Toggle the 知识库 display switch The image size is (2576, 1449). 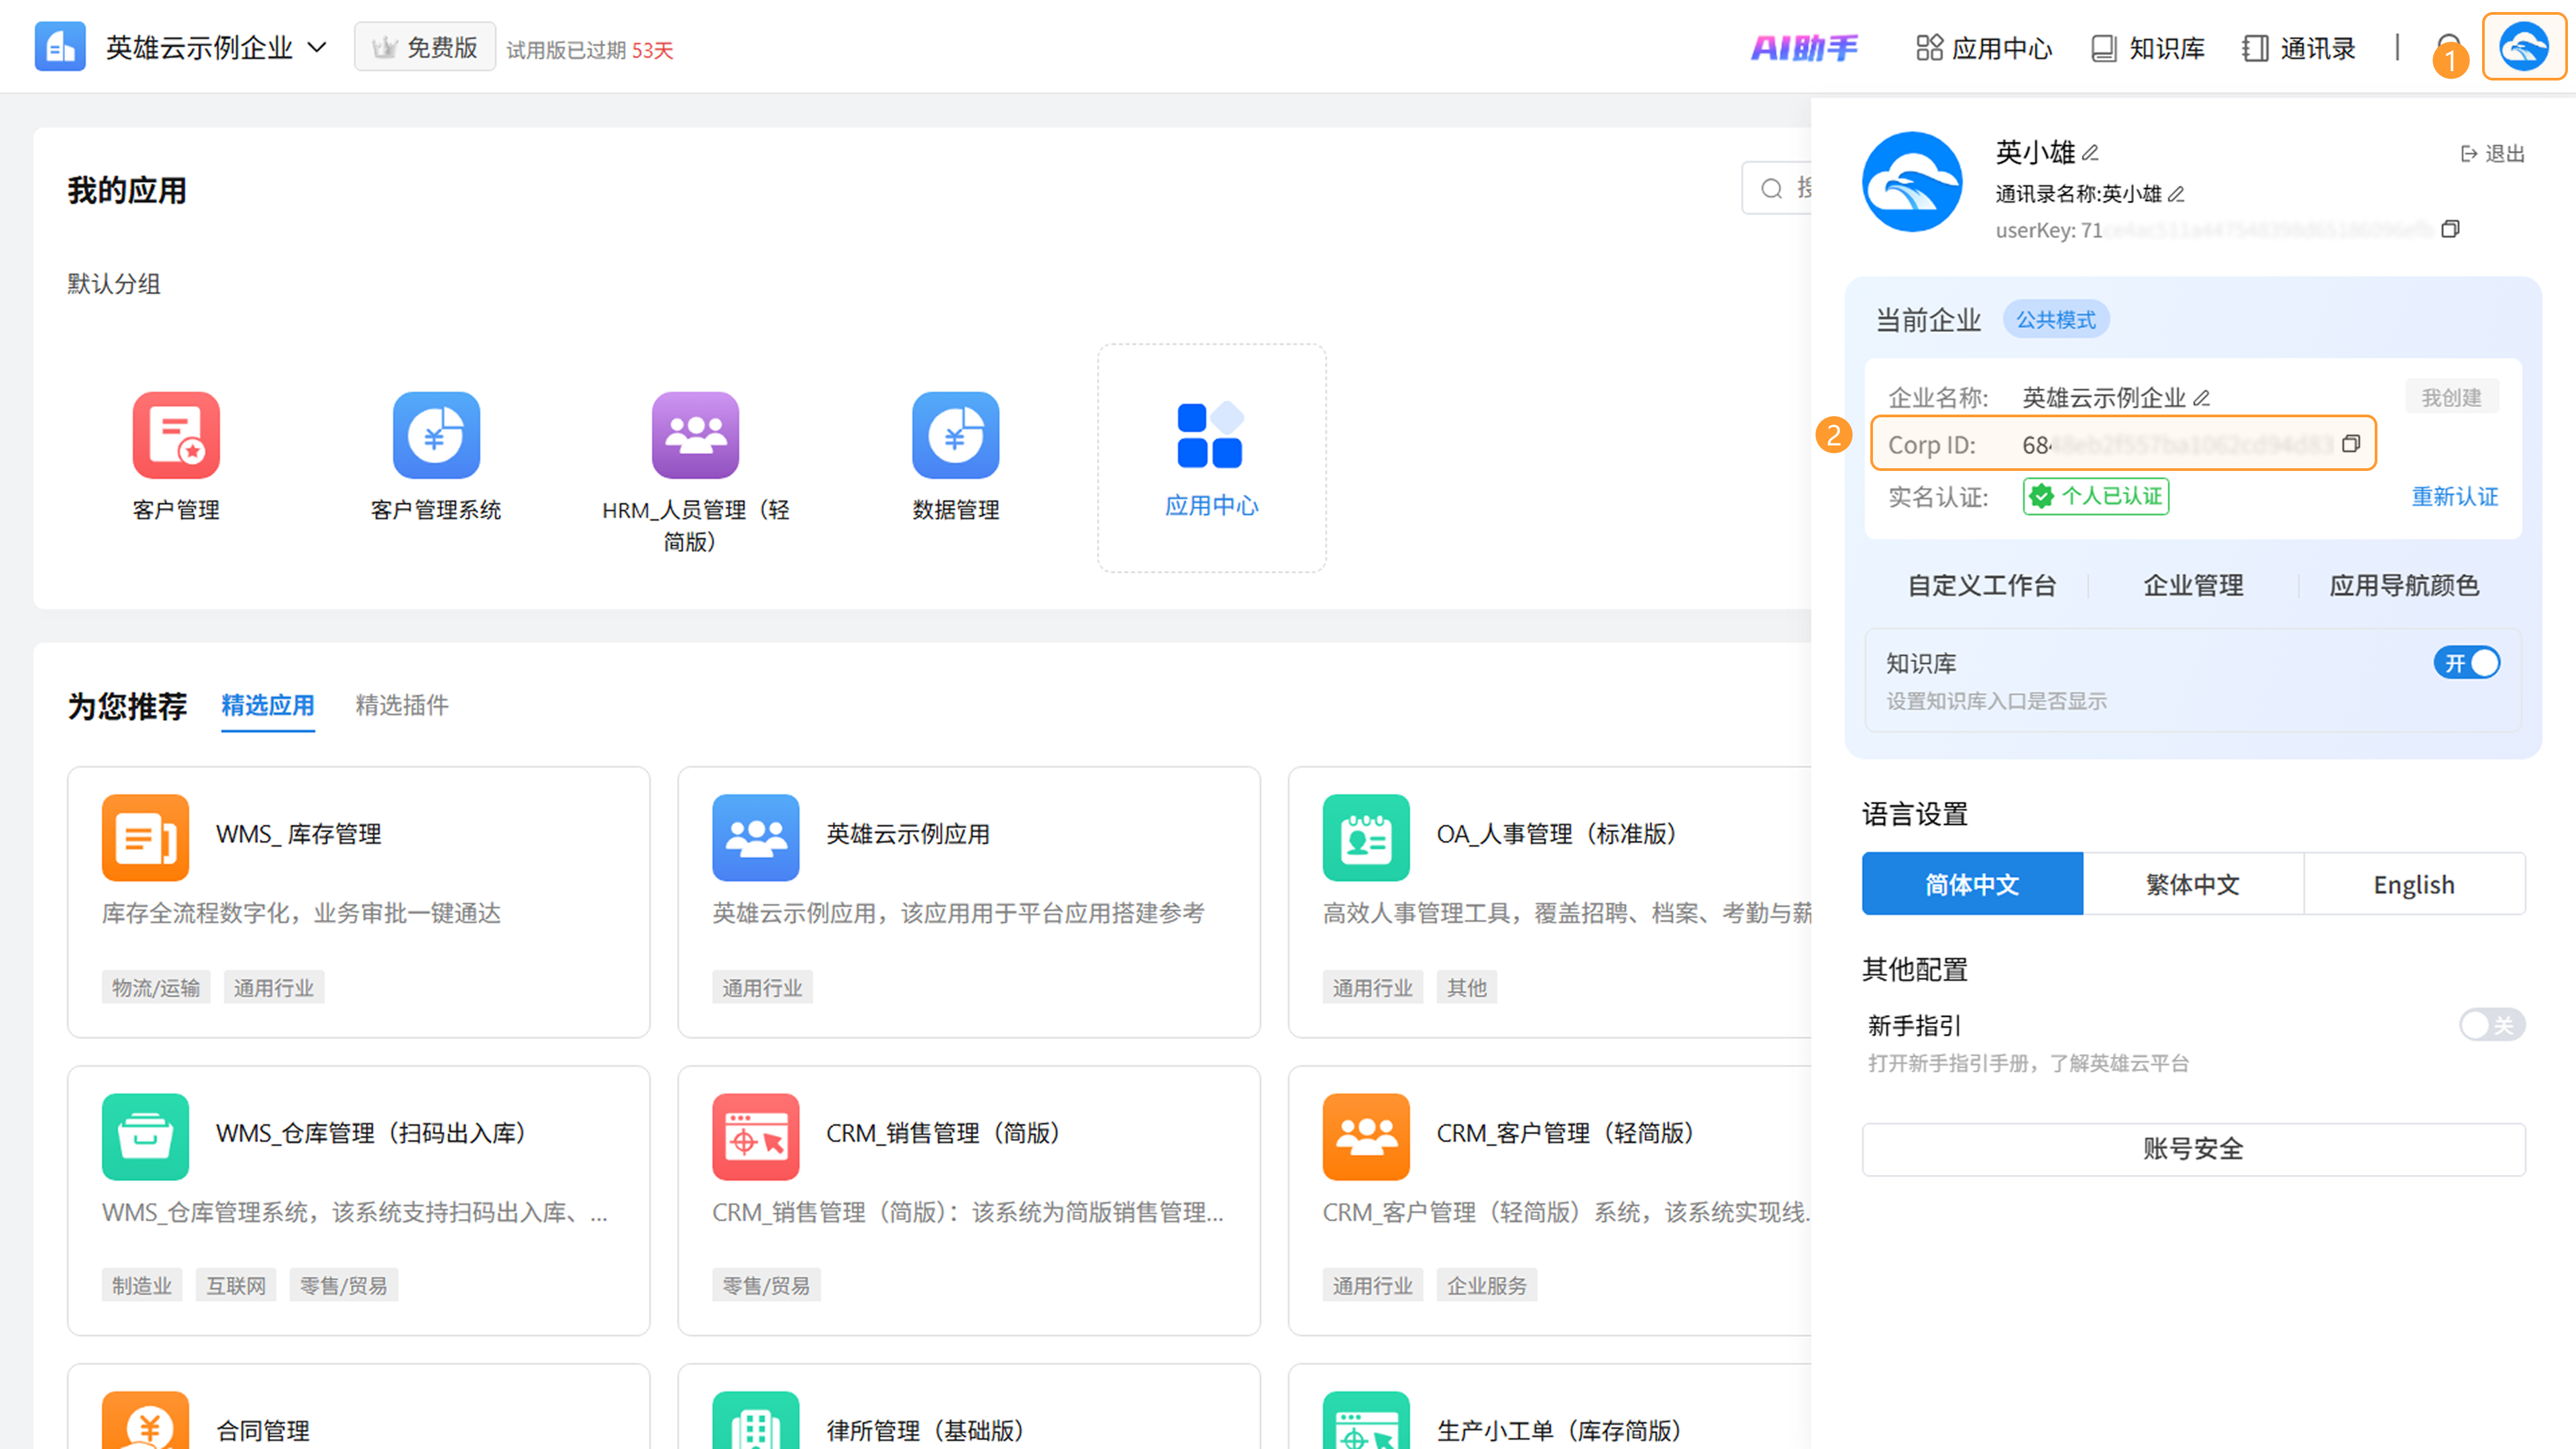(x=2466, y=663)
